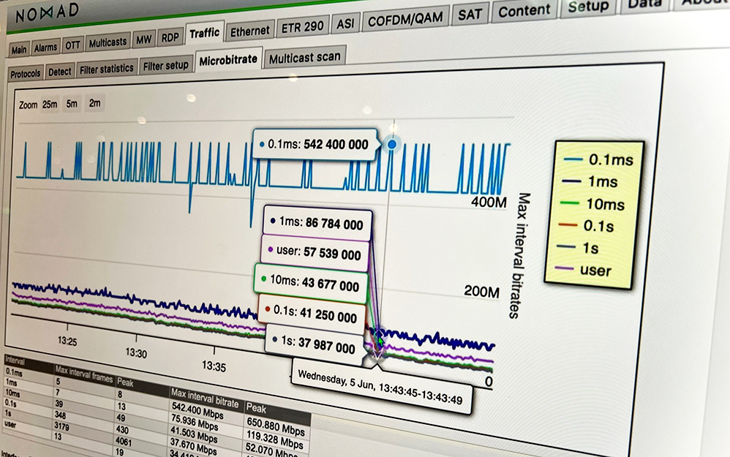Click the 0.1ms: 542 400 000 tooltip
The image size is (730, 457).
pos(315,145)
